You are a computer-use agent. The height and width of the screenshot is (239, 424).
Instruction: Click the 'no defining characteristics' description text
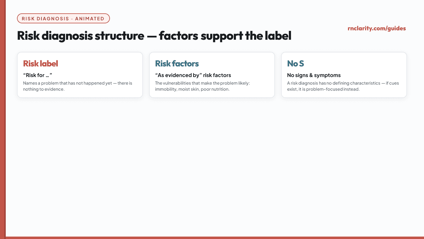pos(343,86)
